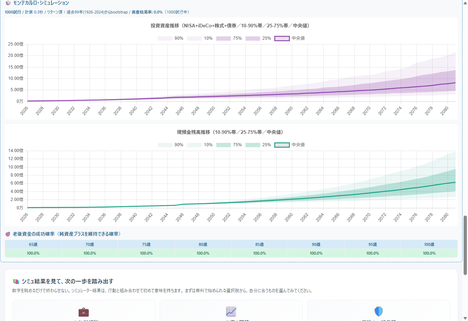Screen dimensions: 468x321
Task: Click the 100.0% value under 65歳
Action: click(33, 253)
